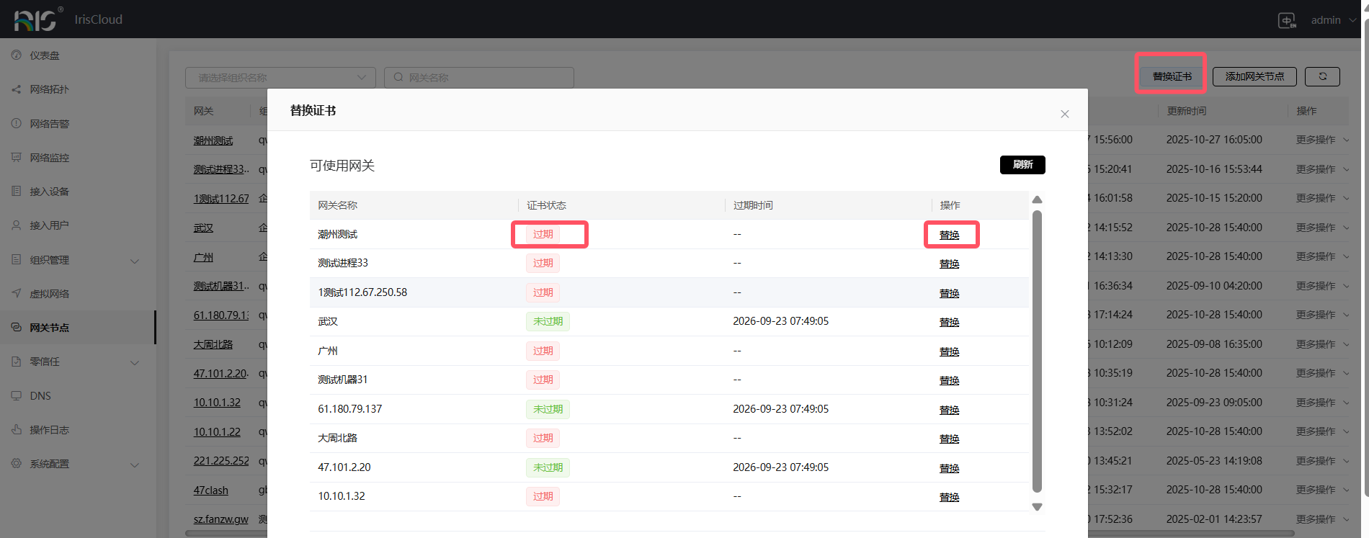1369x538 pixels.
Task: Click the 网络监控 monitor sidebar icon
Action: [x=16, y=157]
